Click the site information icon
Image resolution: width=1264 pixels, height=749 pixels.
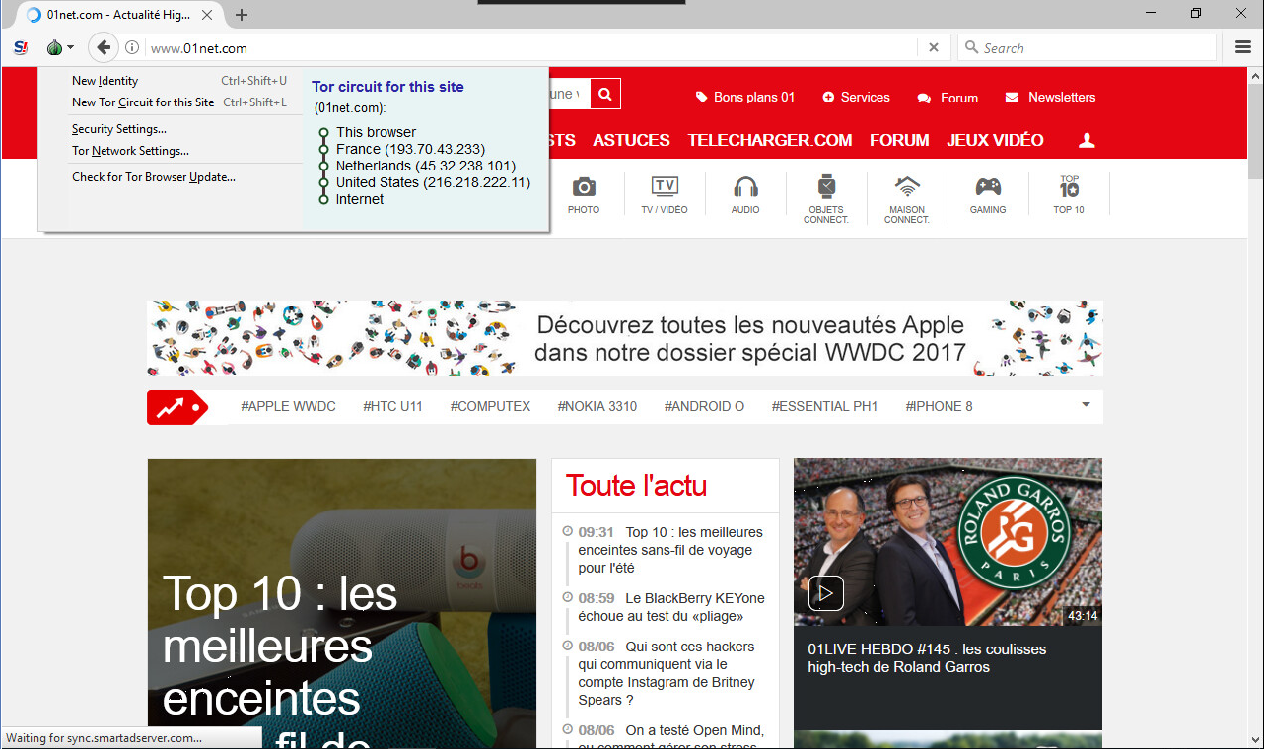(x=132, y=47)
